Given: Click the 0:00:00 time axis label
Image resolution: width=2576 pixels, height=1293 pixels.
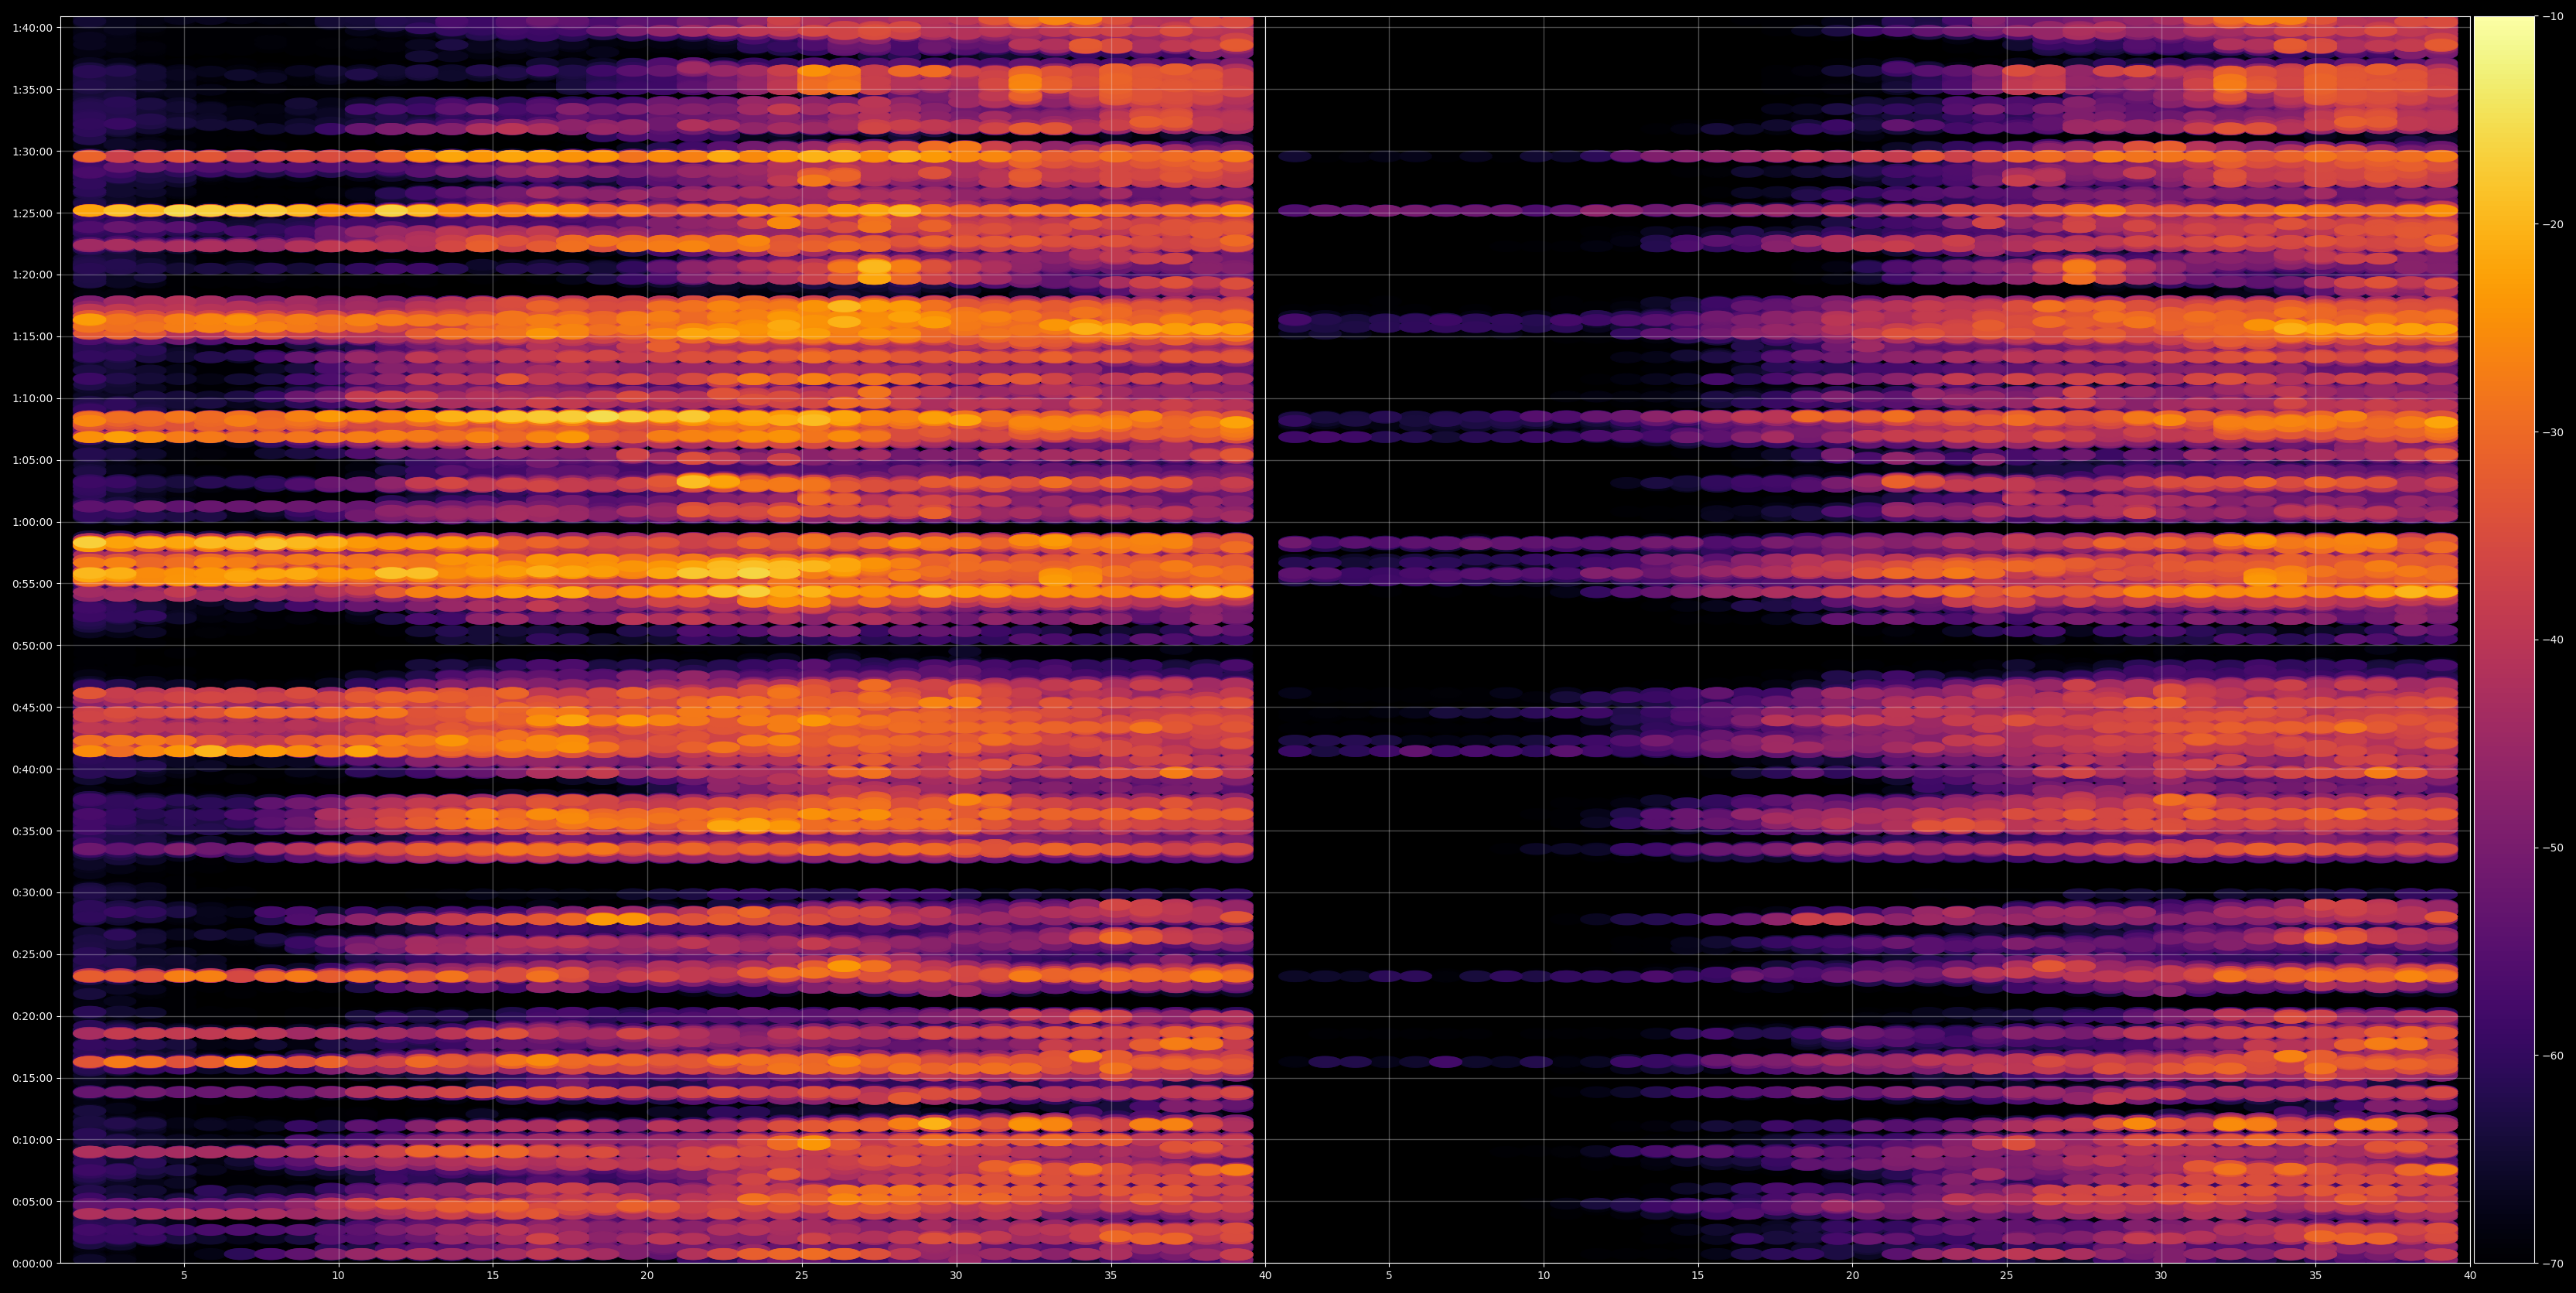Looking at the screenshot, I should tap(32, 1263).
